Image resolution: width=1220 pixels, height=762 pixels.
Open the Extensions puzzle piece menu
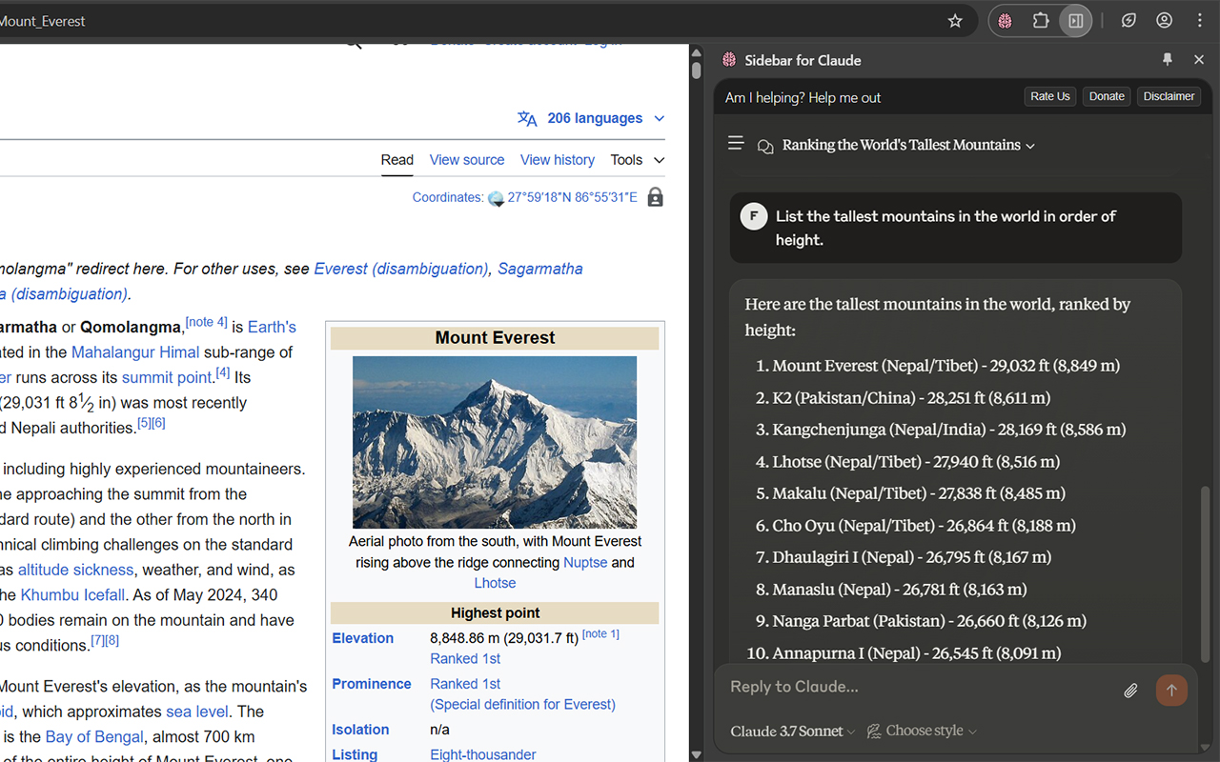pos(1041,21)
